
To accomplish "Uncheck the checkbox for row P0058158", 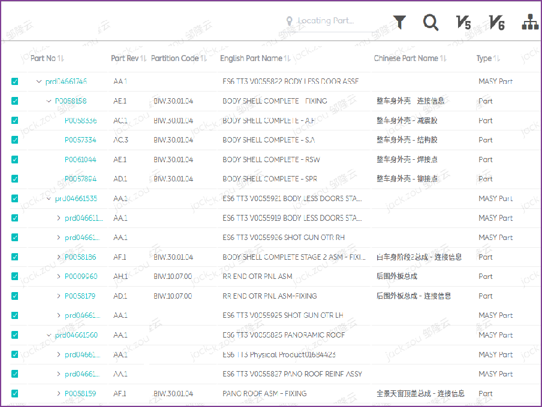I will tap(15, 101).
